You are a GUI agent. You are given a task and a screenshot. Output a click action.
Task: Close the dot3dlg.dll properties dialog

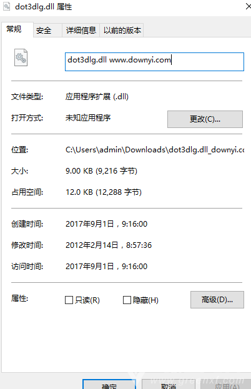pyautogui.click(x=248, y=6)
